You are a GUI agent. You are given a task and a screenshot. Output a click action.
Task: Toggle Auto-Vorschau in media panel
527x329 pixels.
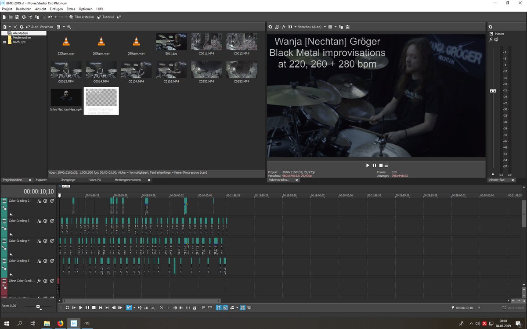[x=40, y=27]
